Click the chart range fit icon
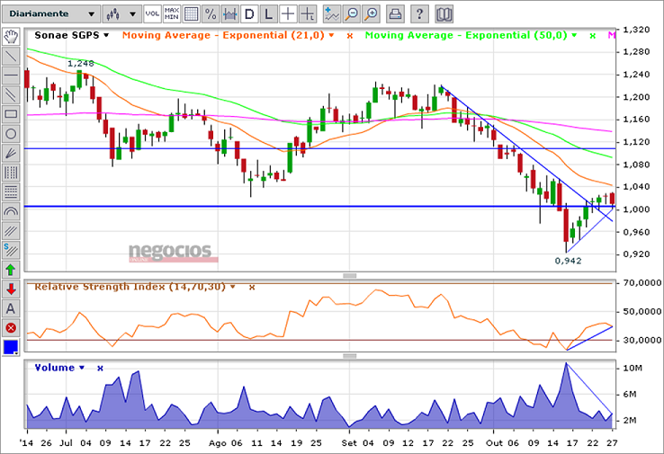The image size is (664, 454). click(230, 14)
